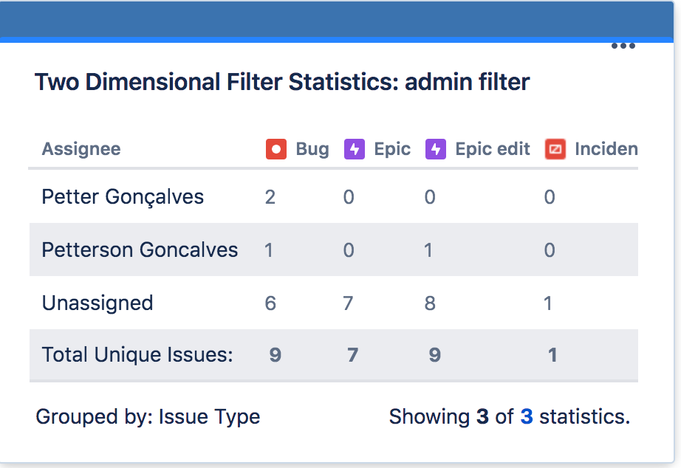681x468 pixels.
Task: Click Epic count 7 in the Unassigned row
Action: coord(349,303)
